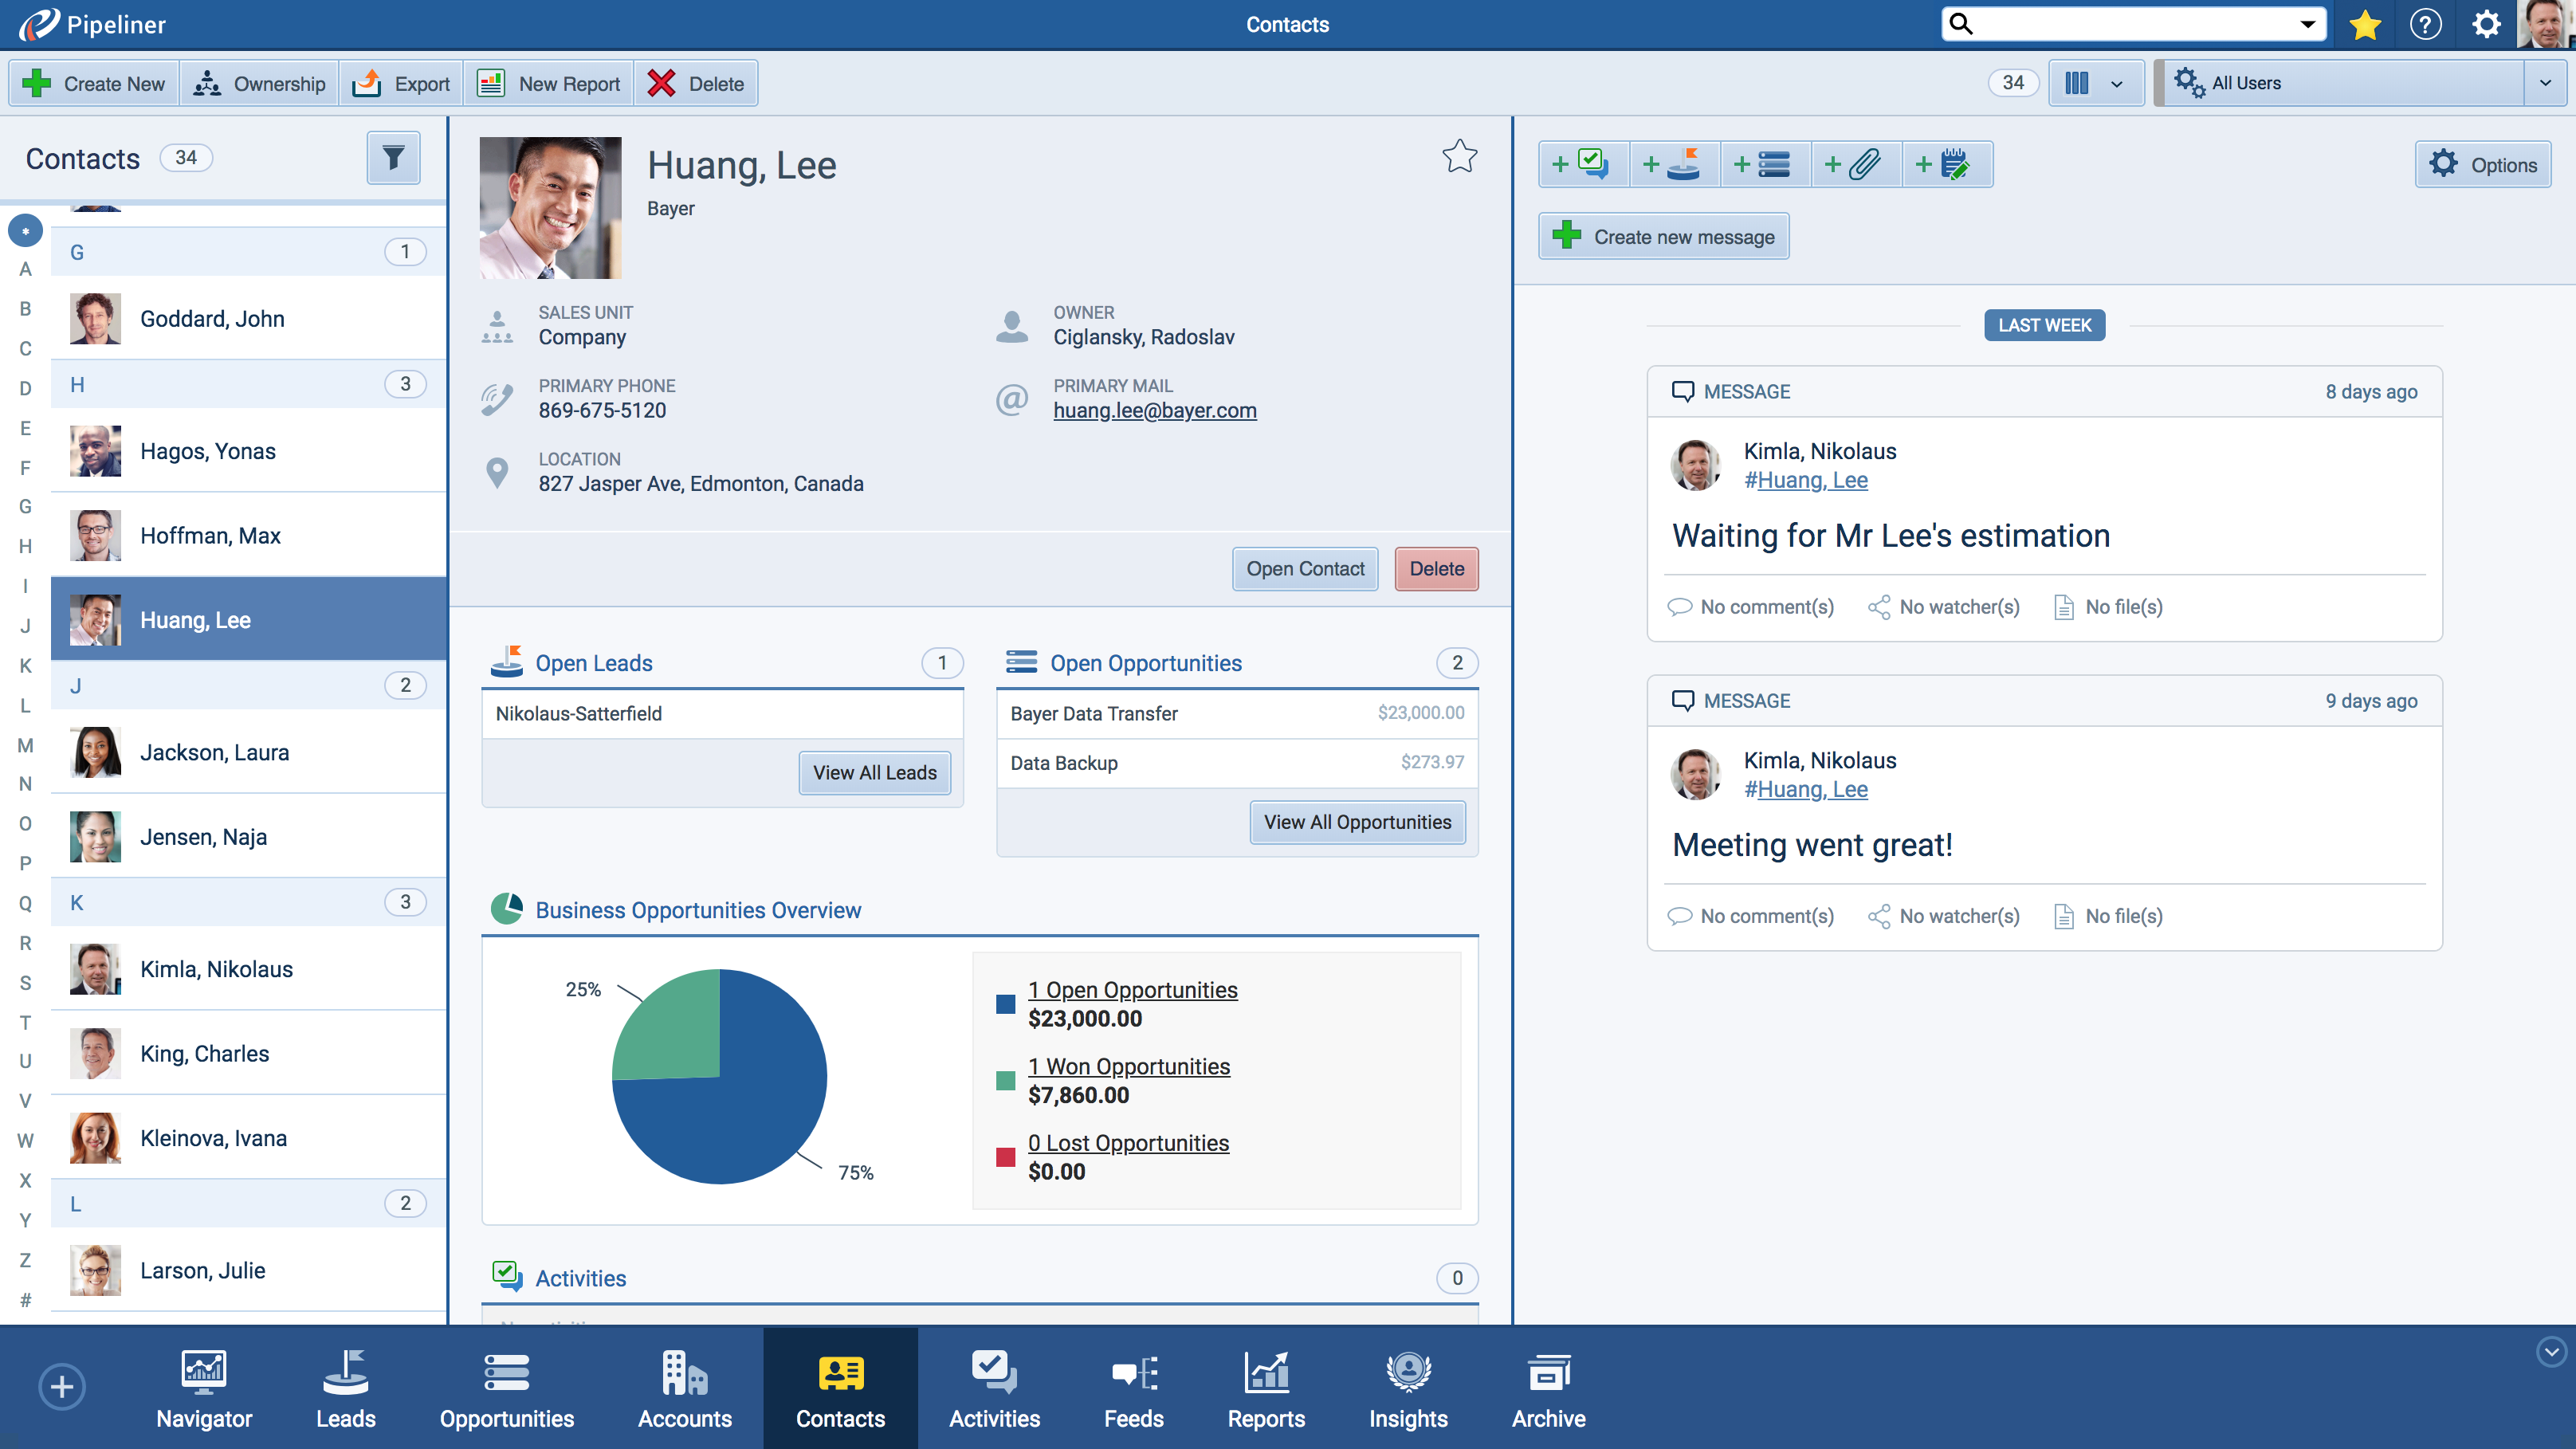Open the huang.lee@bayer.com email link
Screen dimensions: 2576x1449
click(x=1154, y=410)
